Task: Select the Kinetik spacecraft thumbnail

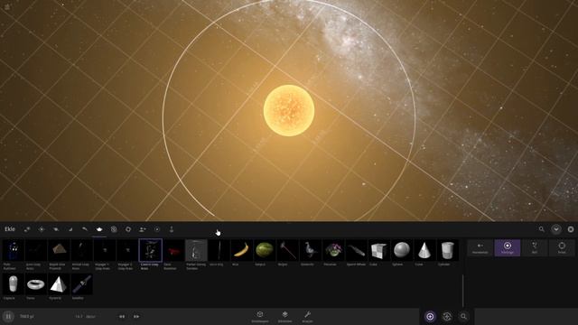Action: [81, 250]
